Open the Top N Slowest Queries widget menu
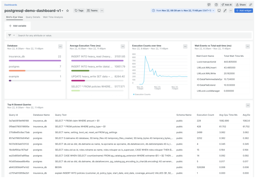257x194 pixels. [248, 105]
